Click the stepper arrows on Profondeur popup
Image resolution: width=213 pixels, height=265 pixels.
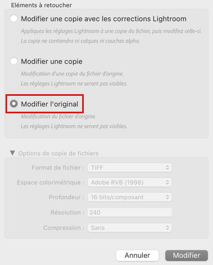pos(168,197)
